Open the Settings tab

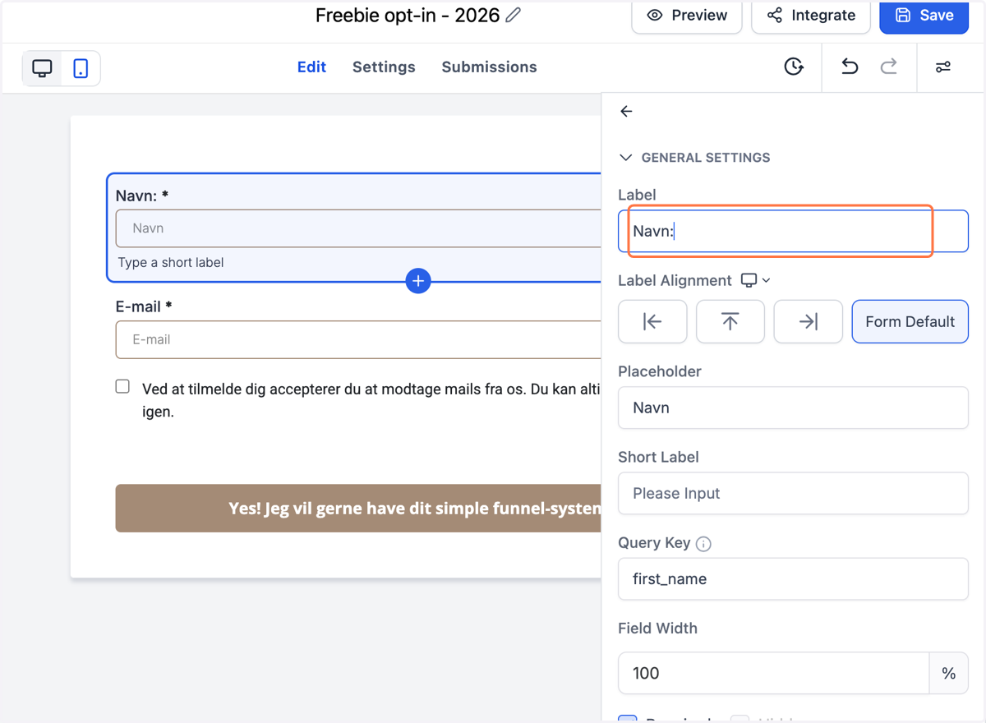pos(384,67)
